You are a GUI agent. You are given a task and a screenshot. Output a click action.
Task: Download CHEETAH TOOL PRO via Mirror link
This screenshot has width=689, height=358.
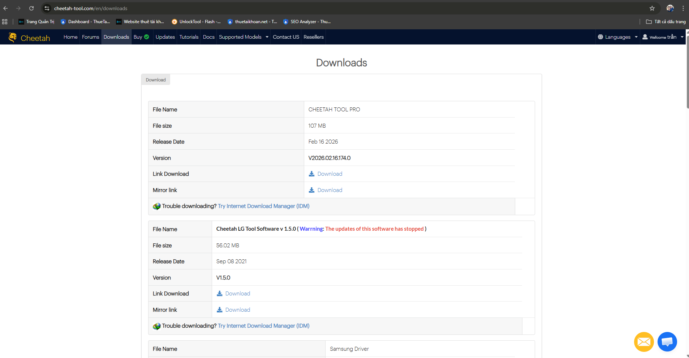pos(330,190)
